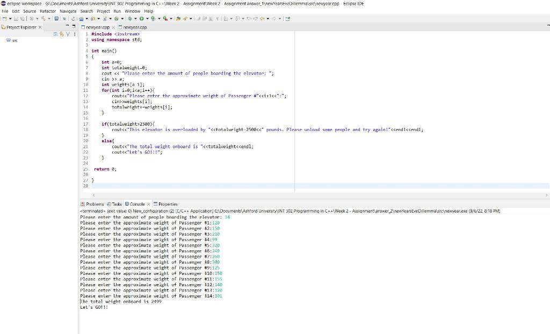This screenshot has width=550, height=334.
Task: Open the Project menu
Action: click(103, 11)
